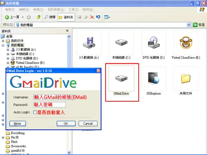Click folder tree scrollbar up arrow
Viewport: 207px width, 155px height.
pyautogui.click(x=69, y=37)
